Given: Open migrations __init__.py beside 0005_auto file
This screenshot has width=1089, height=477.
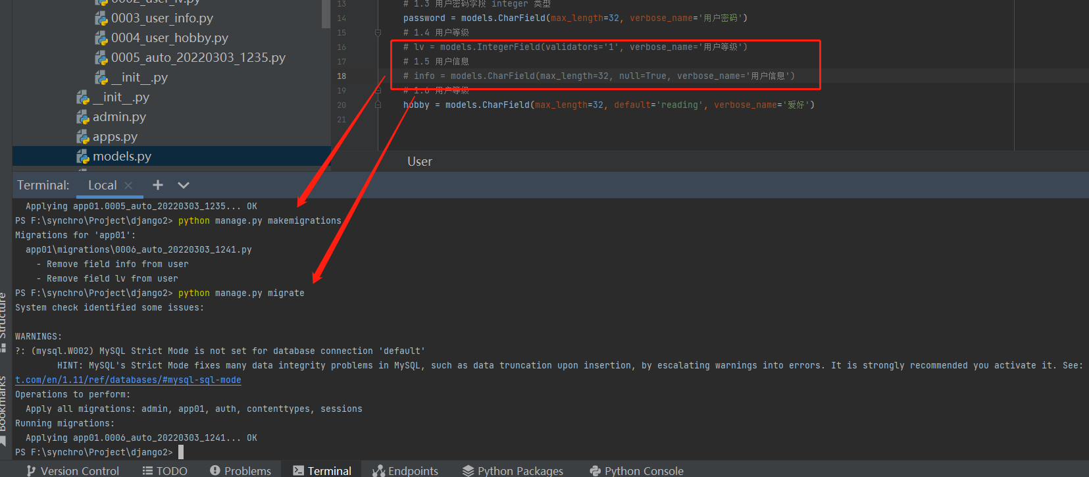Looking at the screenshot, I should [139, 78].
